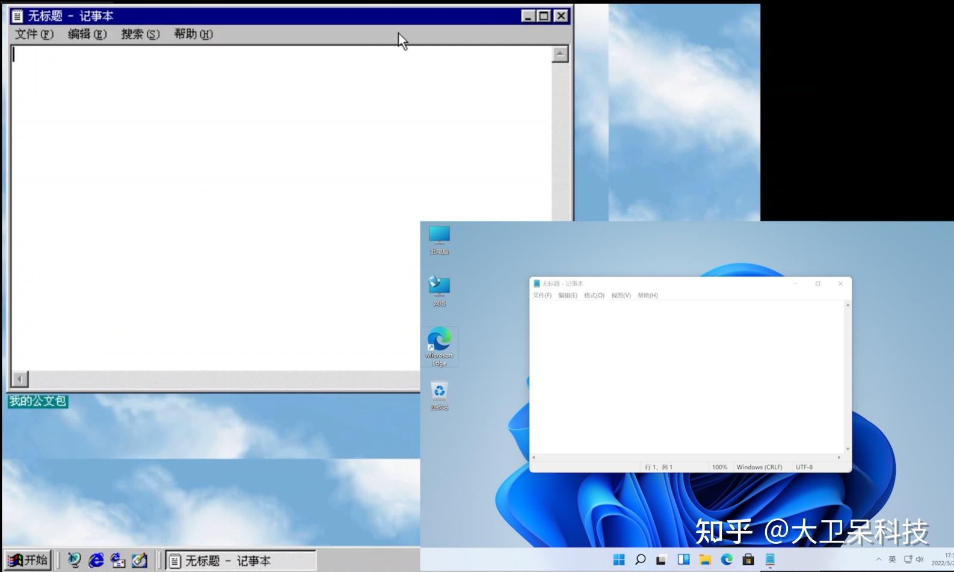Image resolution: width=954 pixels, height=572 pixels.
Task: Open 格式(O) menu in Windows 11 Notepad
Action: (594, 295)
